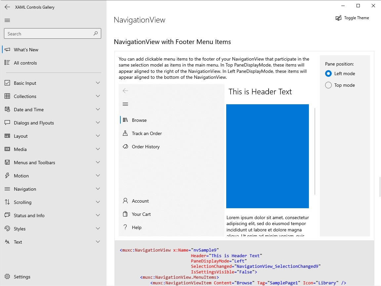This screenshot has height=286, width=381.
Task: Expand the Navigation category chevron
Action: tap(98, 189)
